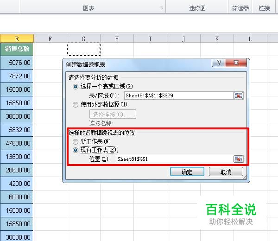Select column H header

pos(117,38)
